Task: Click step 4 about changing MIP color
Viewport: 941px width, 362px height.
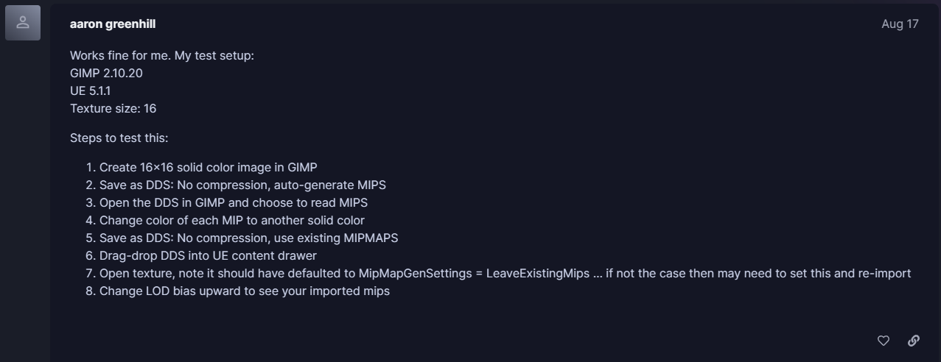Action: tap(231, 220)
